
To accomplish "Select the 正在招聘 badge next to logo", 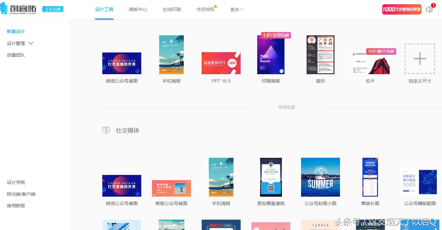I will 53,9.
